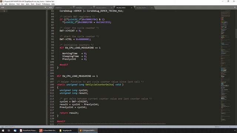
Task: Open the Tools menu
Action: 33,4
